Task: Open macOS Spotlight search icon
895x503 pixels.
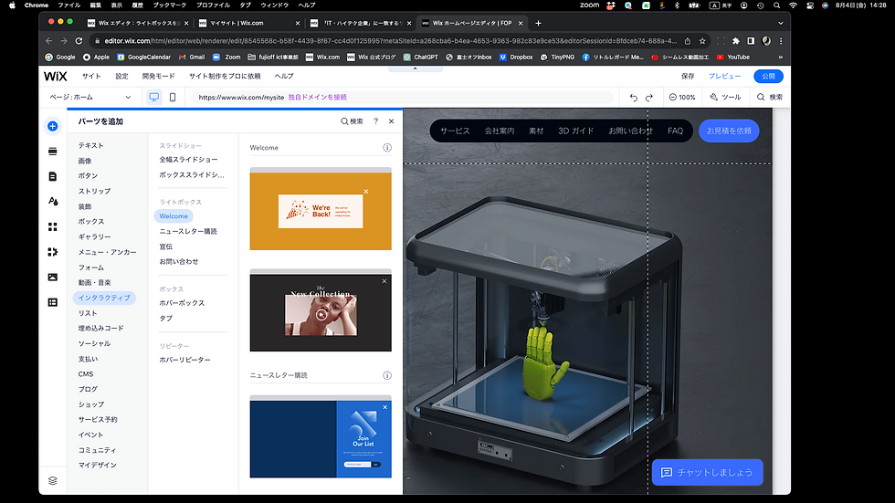Action: coord(777,5)
